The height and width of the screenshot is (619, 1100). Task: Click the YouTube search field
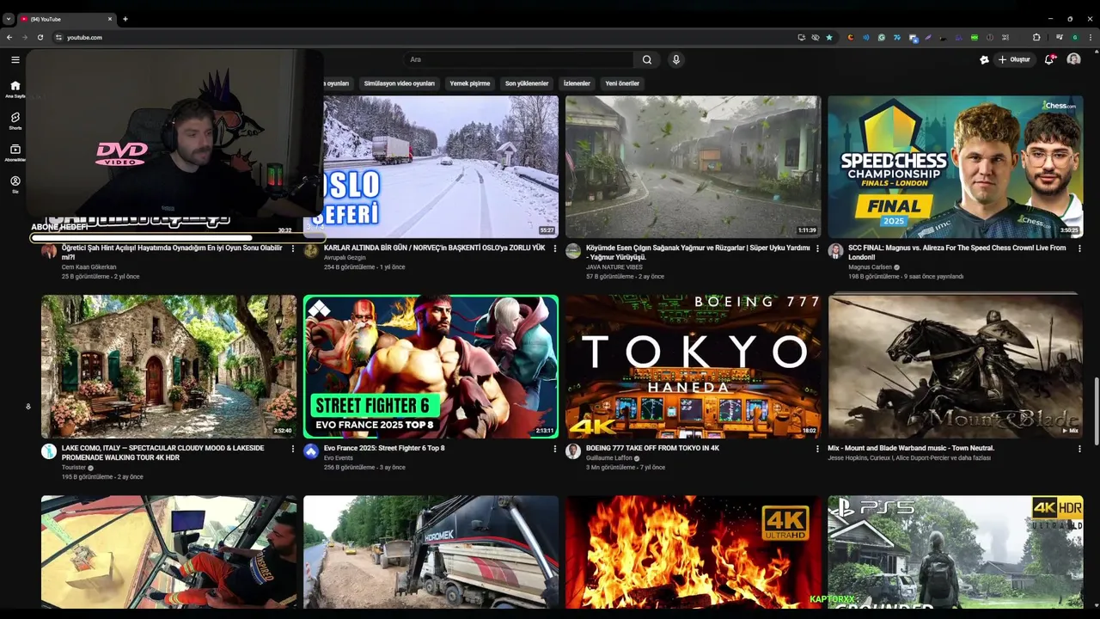(x=518, y=59)
